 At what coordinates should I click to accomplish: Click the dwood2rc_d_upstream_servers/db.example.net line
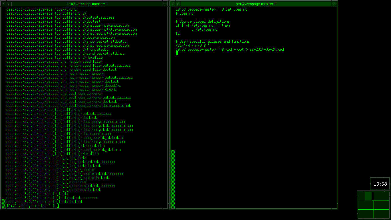click(68, 105)
